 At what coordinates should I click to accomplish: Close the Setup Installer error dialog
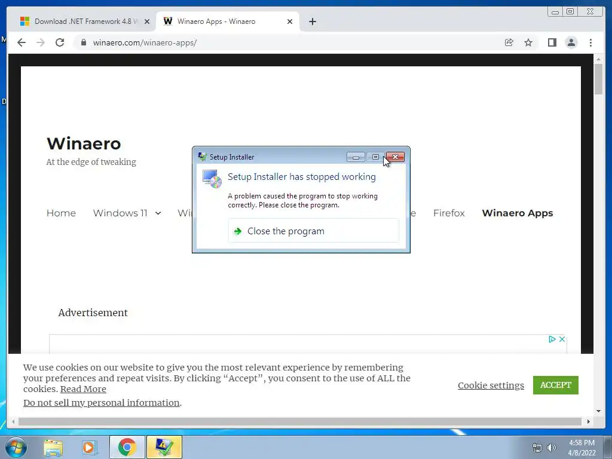click(396, 157)
